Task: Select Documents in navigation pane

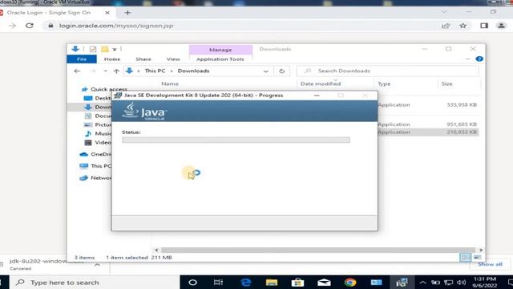Action: click(x=98, y=116)
